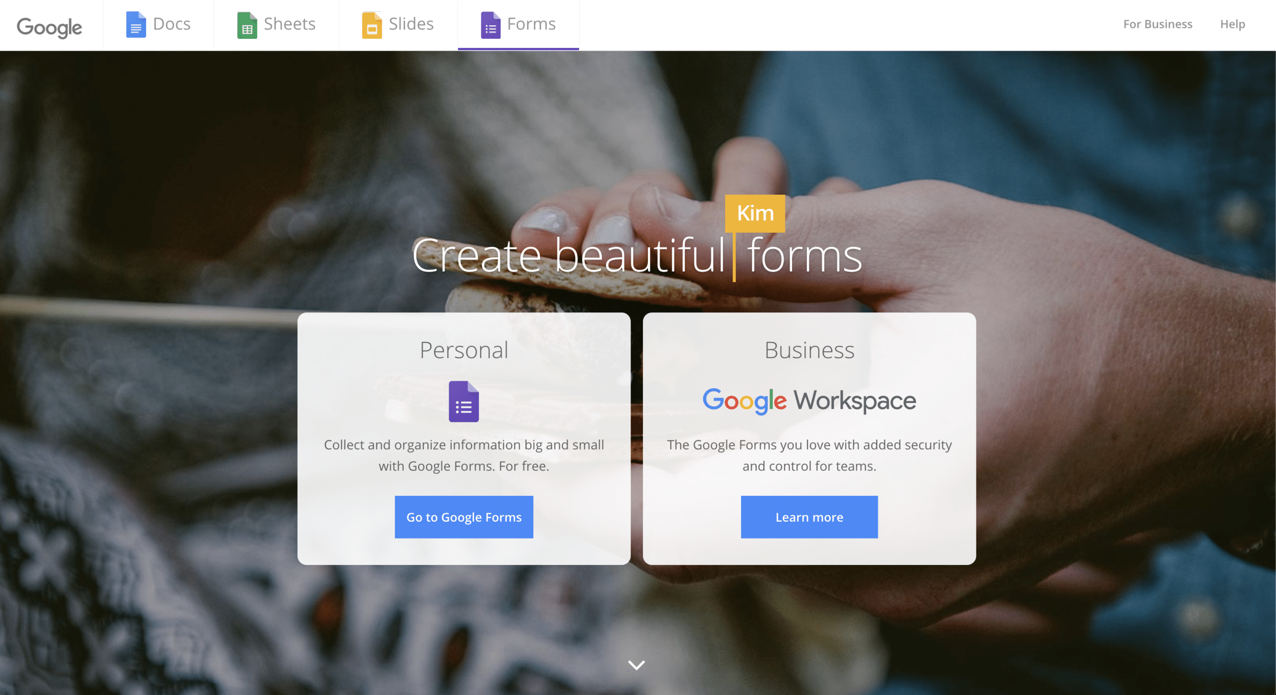
Task: Click the purple Forms icon in navigation
Action: [490, 25]
